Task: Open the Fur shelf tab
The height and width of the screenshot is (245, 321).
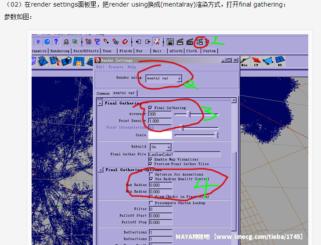Action: pos(142,51)
